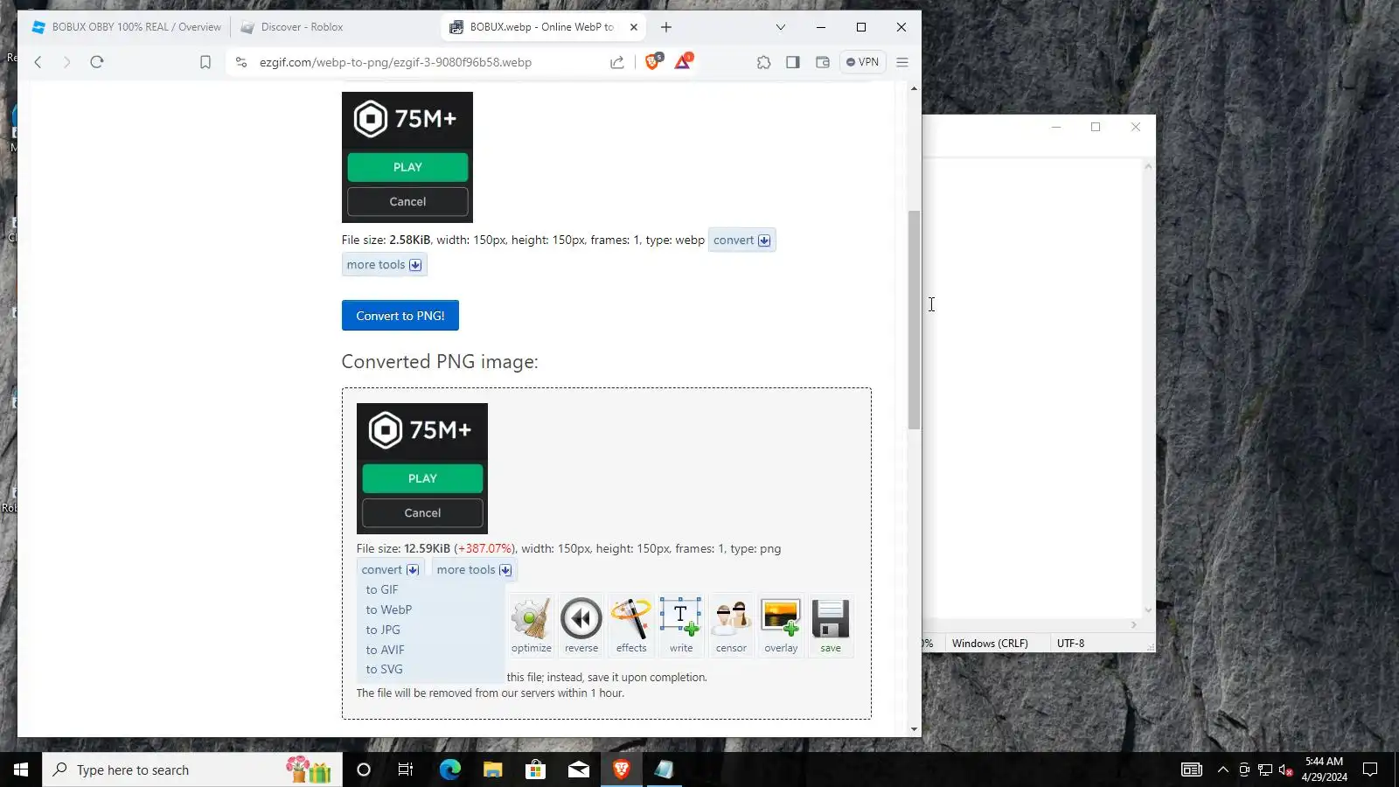The width and height of the screenshot is (1399, 787).
Task: Go back to previous page
Action: point(38,62)
